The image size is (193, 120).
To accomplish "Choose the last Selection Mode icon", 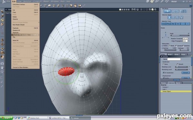I will [x=181, y=18].
